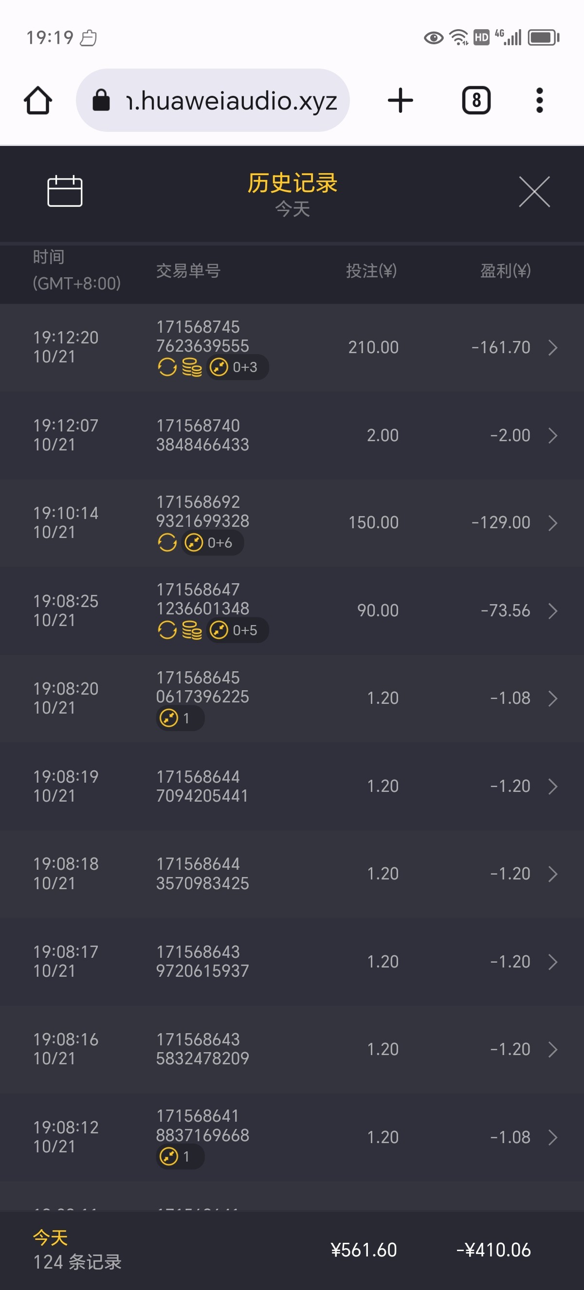Open a new browser tab

[400, 100]
